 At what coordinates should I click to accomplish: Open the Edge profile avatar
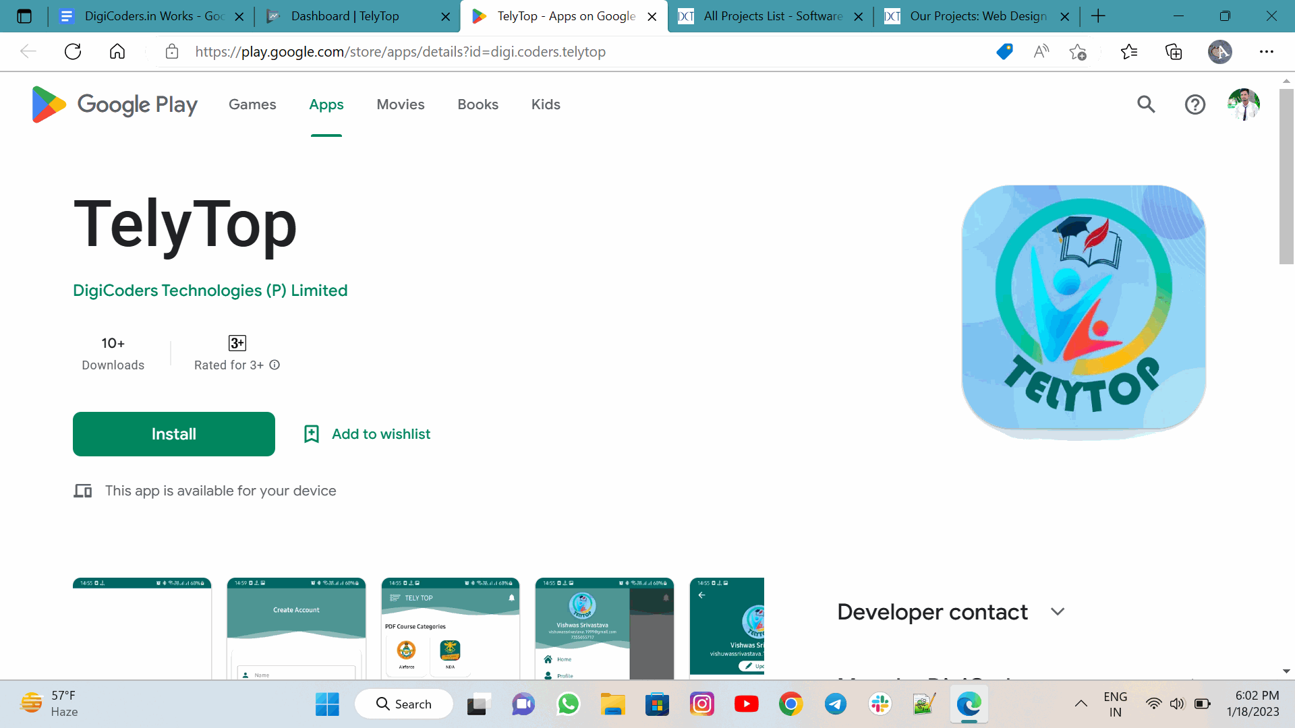tap(1219, 52)
